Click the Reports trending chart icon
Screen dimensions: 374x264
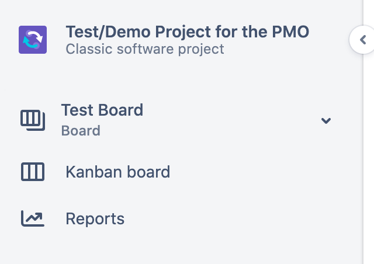33,218
